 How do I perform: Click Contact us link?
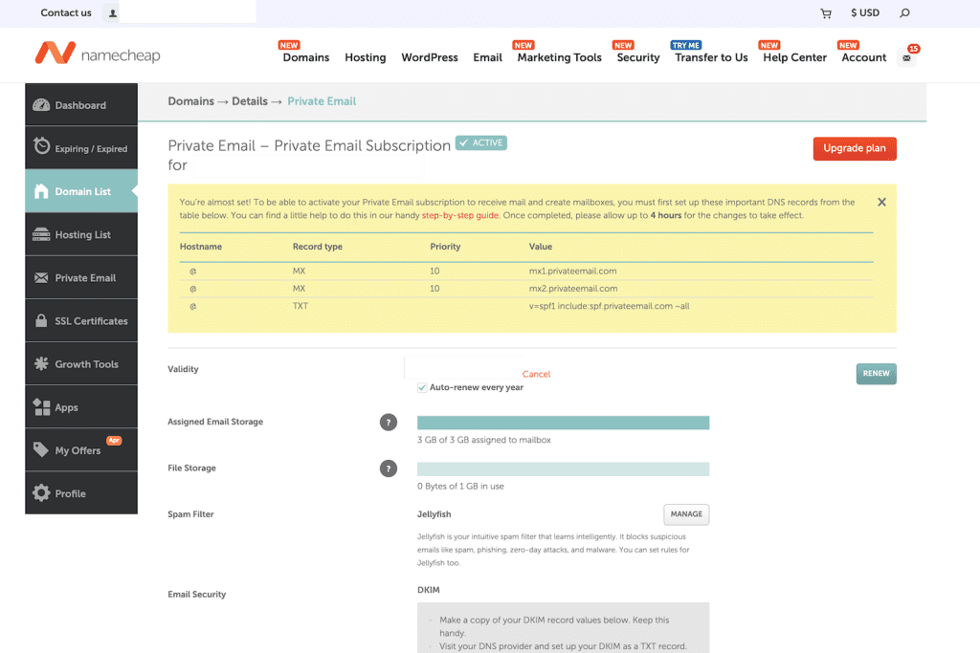pyautogui.click(x=66, y=12)
